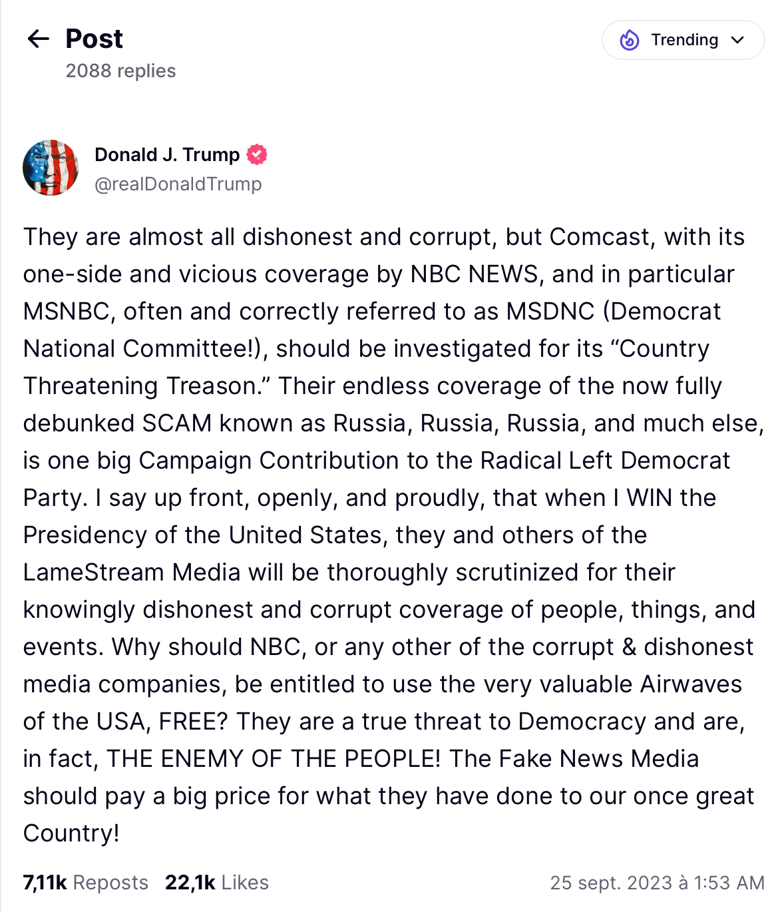The image size is (784, 912).
Task: View the 22,1k Likes list
Action: [216, 883]
